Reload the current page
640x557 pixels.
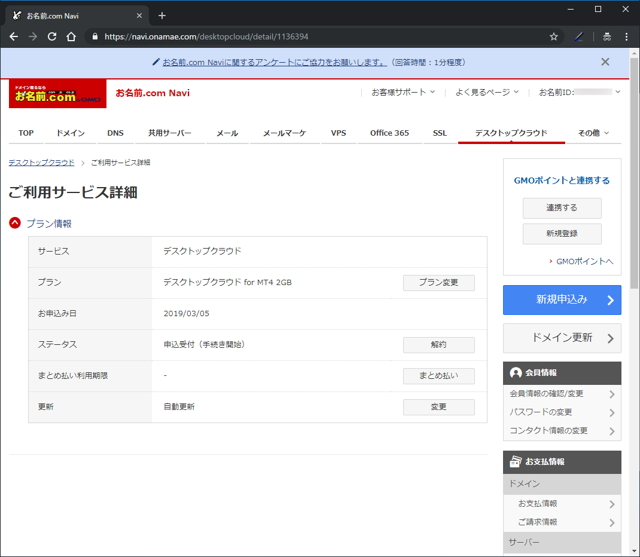click(x=52, y=36)
